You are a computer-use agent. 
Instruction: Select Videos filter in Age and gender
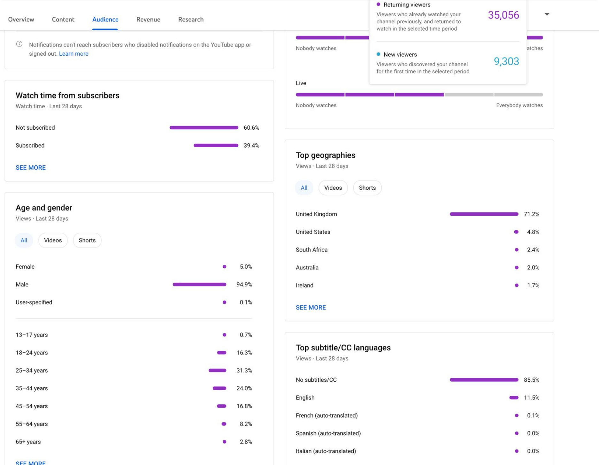53,240
